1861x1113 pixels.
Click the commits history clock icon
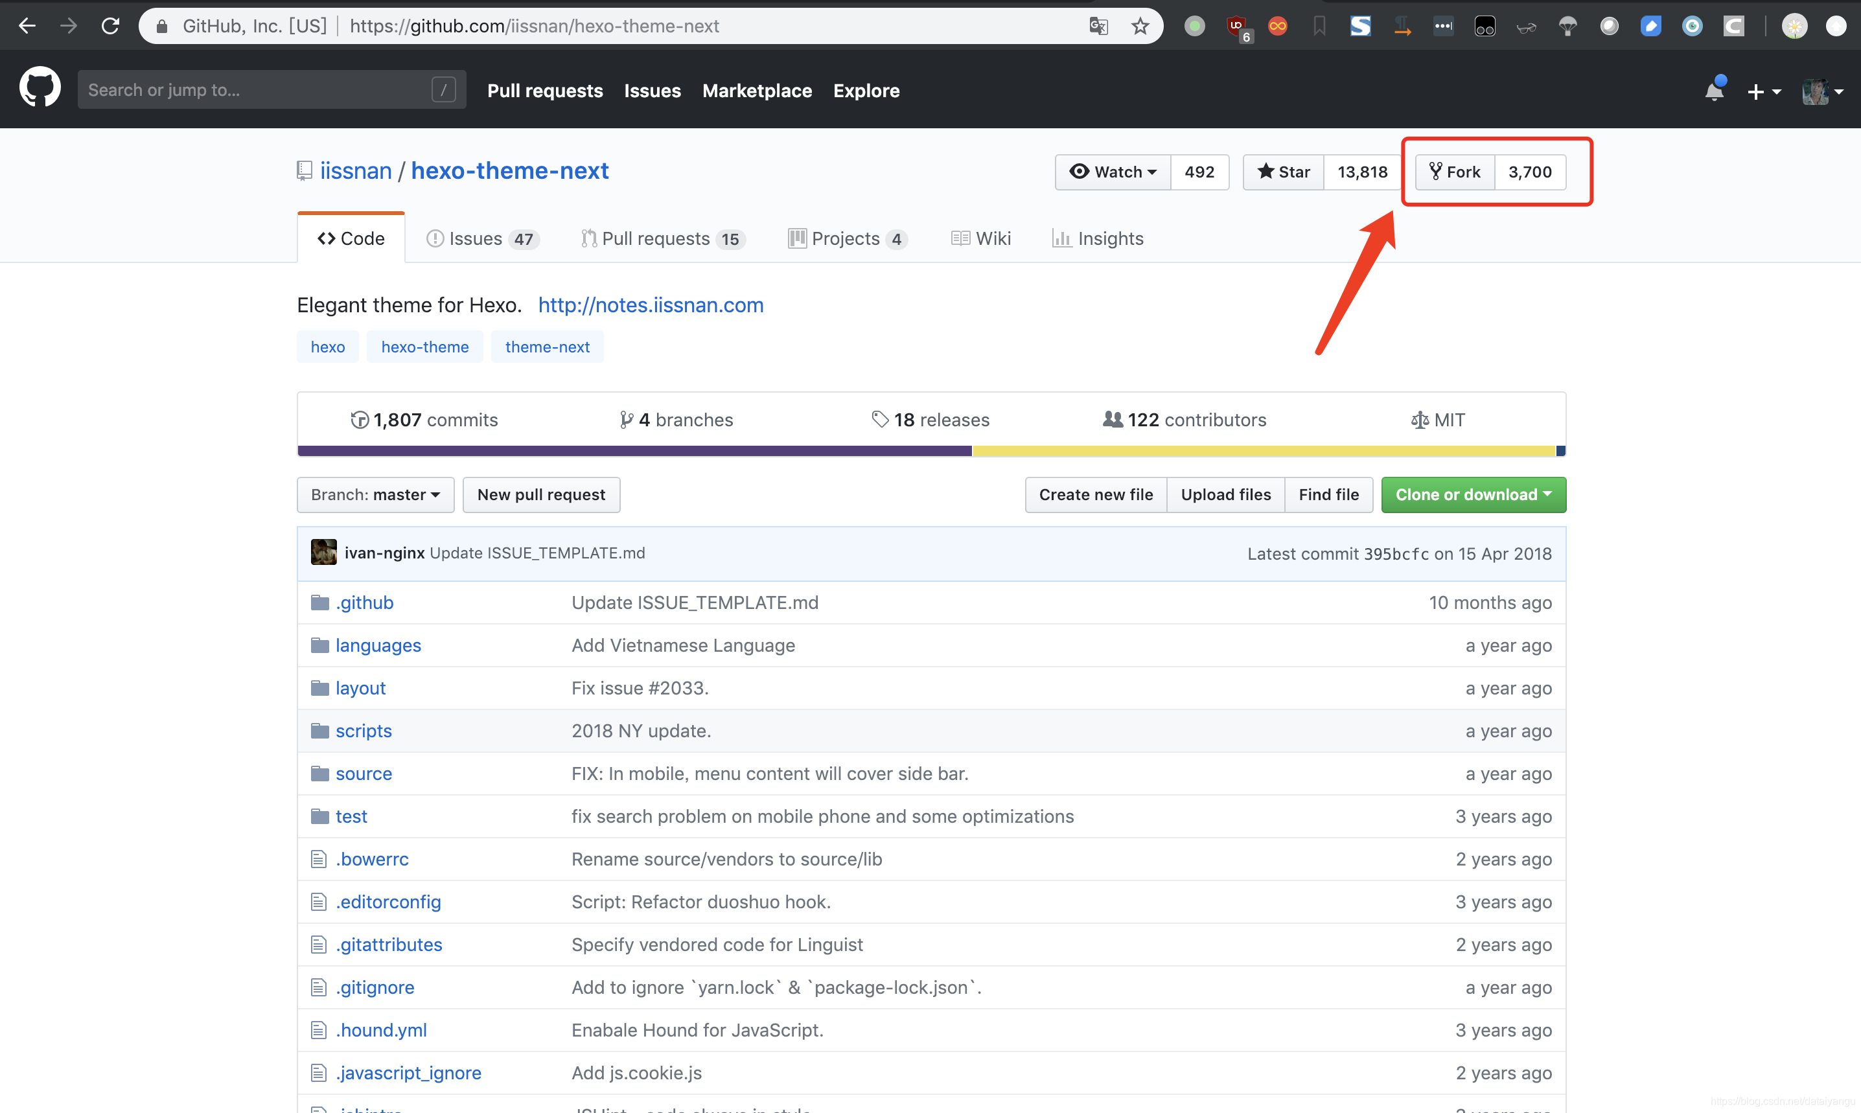coord(360,420)
